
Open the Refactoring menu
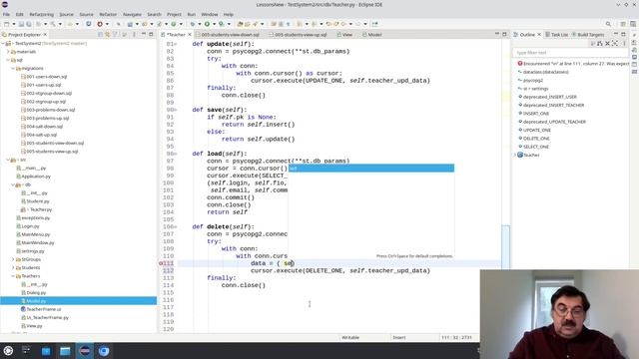[x=41, y=14]
